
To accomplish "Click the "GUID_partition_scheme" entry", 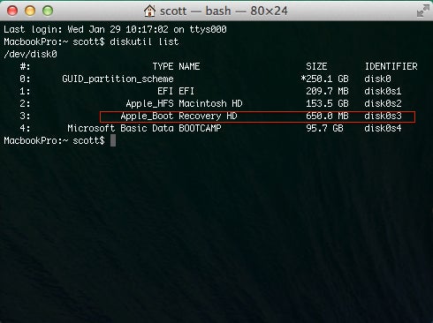I will click(118, 79).
